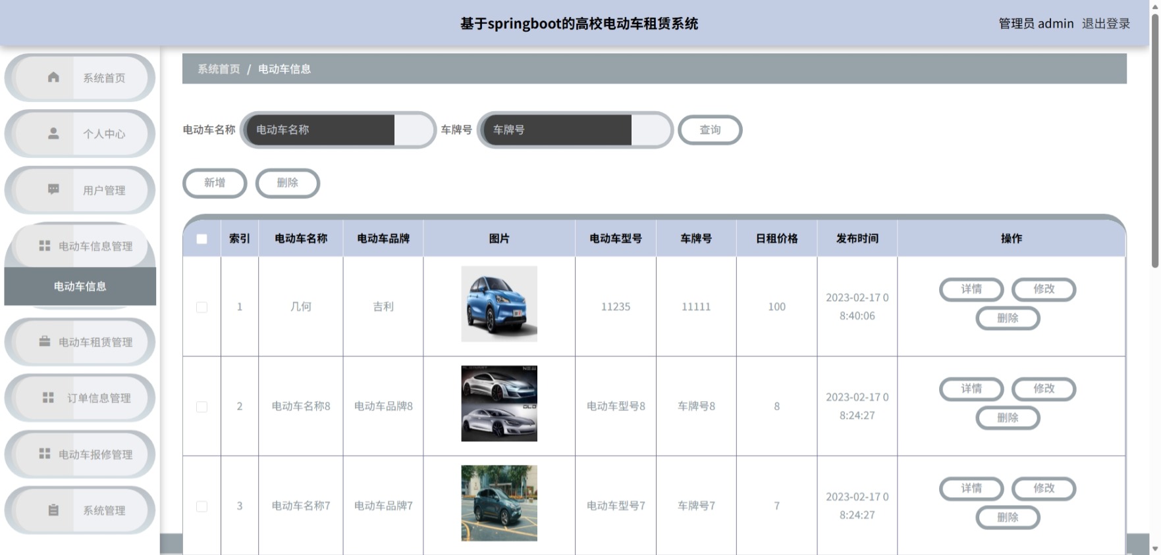Click the 删除 button above the table
Viewport: 1161px width, 555px height.
point(288,183)
